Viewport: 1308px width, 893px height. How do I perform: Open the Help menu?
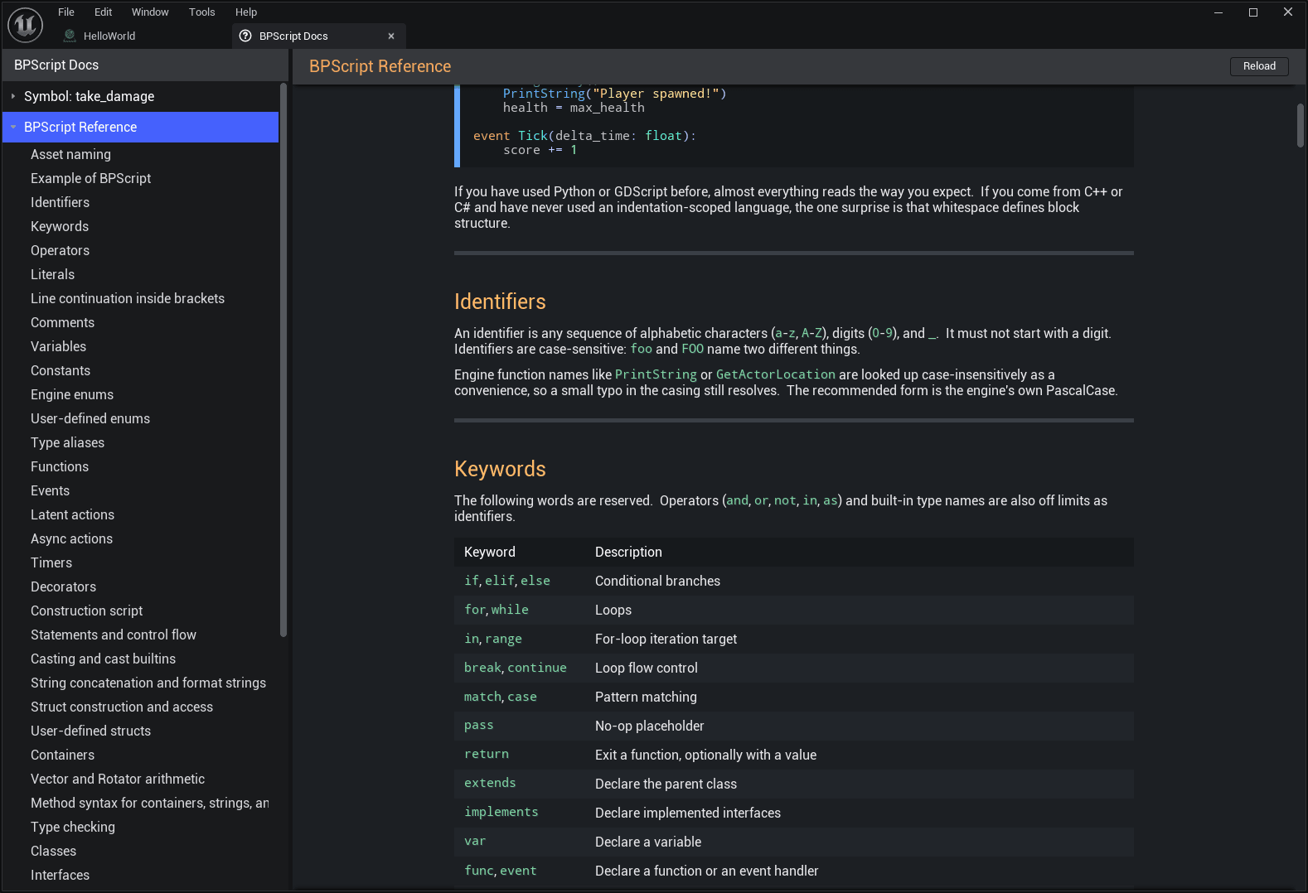246,12
